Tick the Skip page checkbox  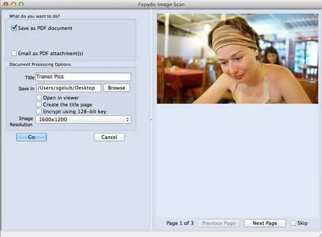(x=293, y=223)
